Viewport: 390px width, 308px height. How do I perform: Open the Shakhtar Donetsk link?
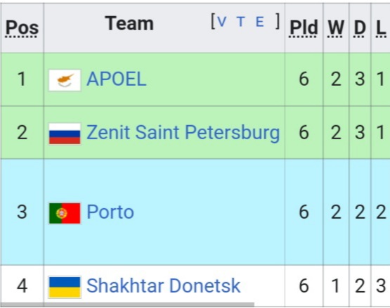coord(164,285)
